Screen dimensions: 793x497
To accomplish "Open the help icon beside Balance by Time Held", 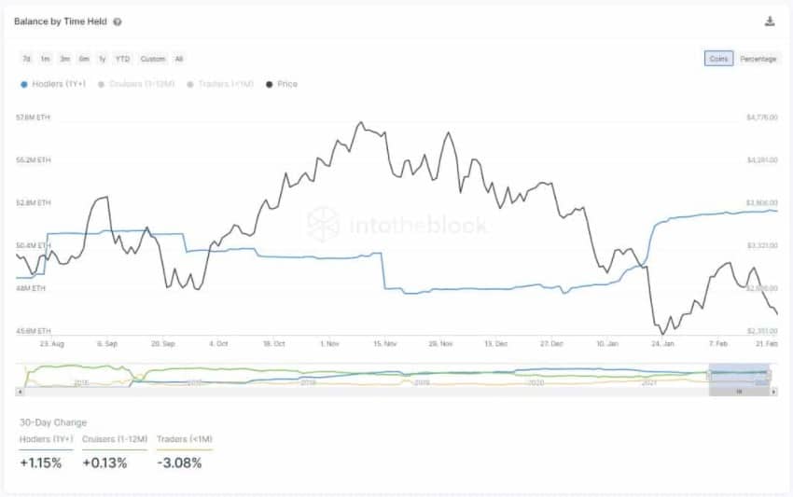I will tap(117, 21).
